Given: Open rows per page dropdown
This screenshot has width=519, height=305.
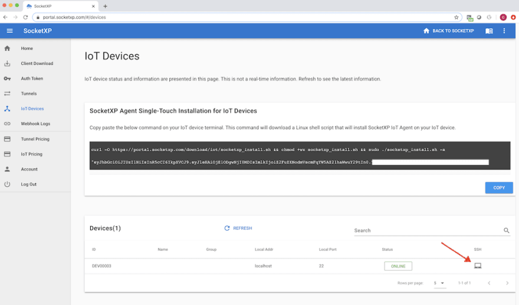Looking at the screenshot, I should pos(439,283).
